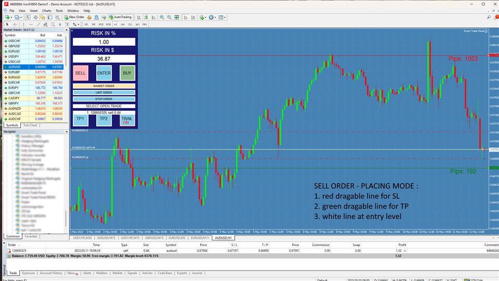Open the templates dropdown
This screenshot has width=499, height=281.
[x=222, y=17]
